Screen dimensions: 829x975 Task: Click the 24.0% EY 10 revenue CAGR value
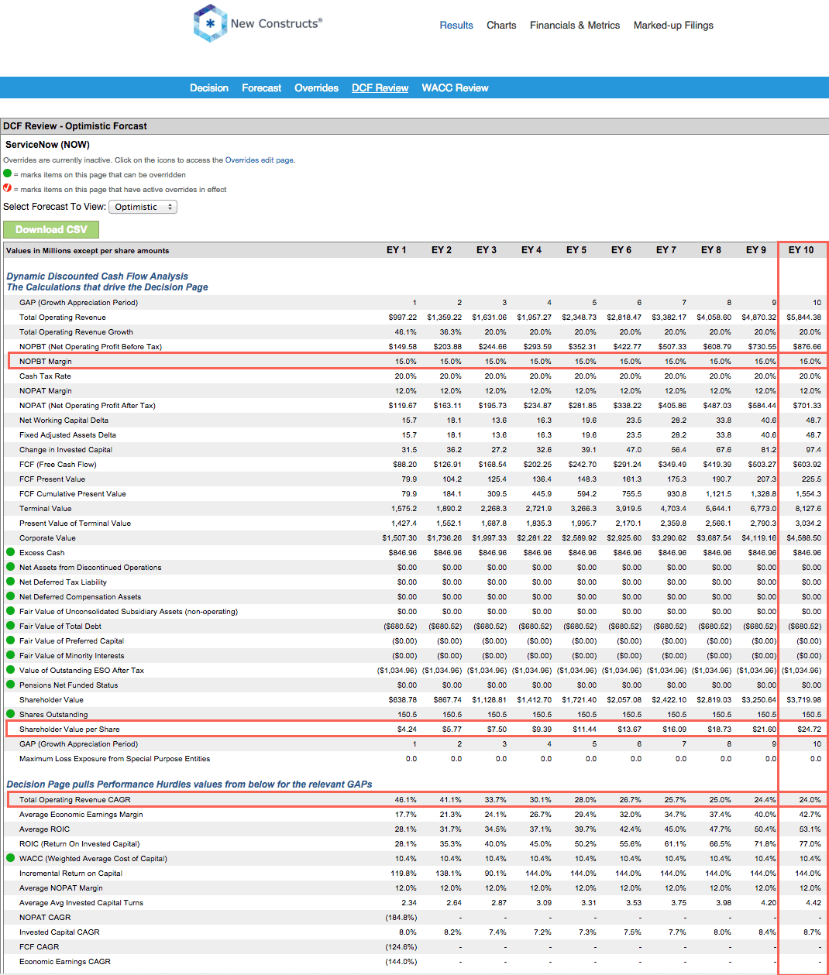tap(810, 799)
